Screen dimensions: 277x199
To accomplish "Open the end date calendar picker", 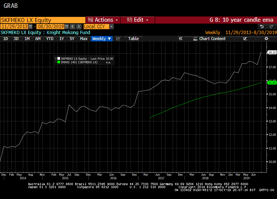I will pyautogui.click(x=67, y=27).
